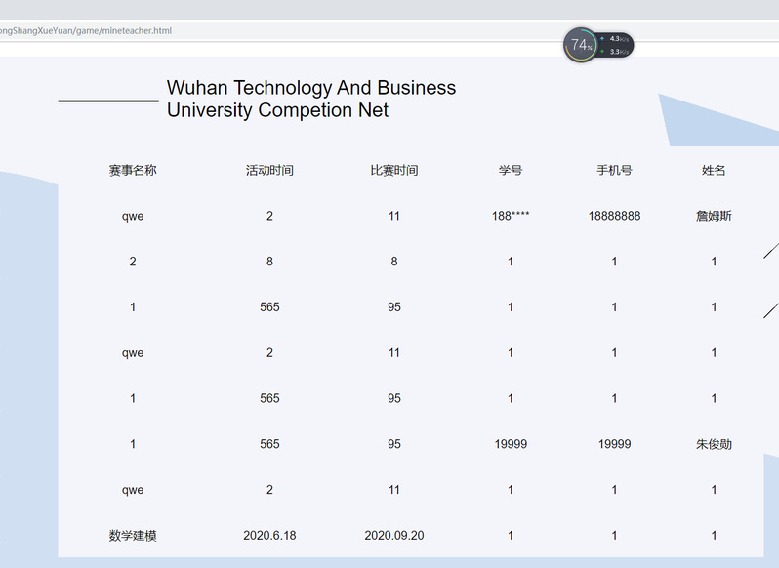Click the mineteacher.html URL in address bar
This screenshot has height=568, width=779.
[x=86, y=31]
